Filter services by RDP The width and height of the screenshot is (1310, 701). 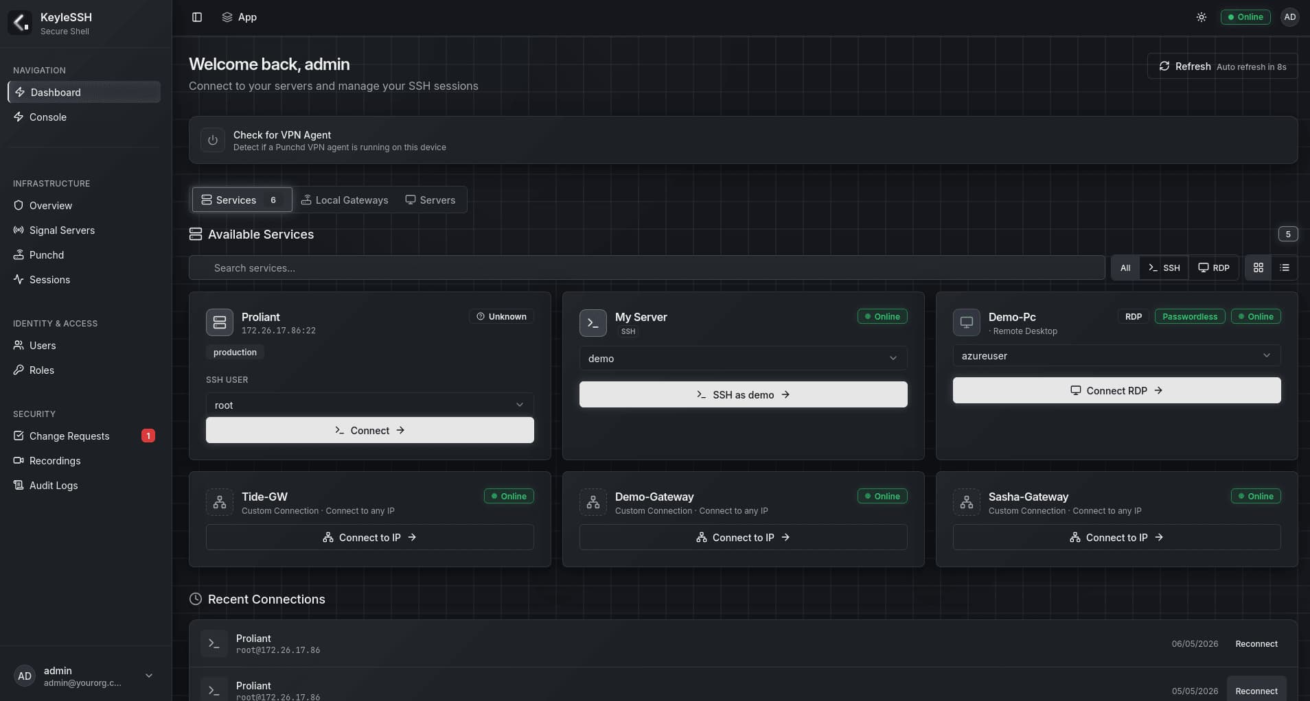[x=1214, y=268]
